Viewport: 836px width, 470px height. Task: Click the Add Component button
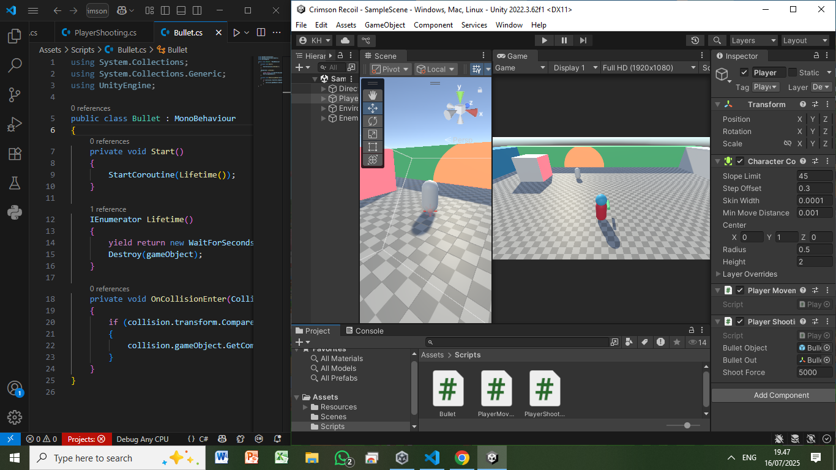(781, 395)
